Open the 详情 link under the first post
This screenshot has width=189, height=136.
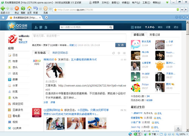point(53,102)
